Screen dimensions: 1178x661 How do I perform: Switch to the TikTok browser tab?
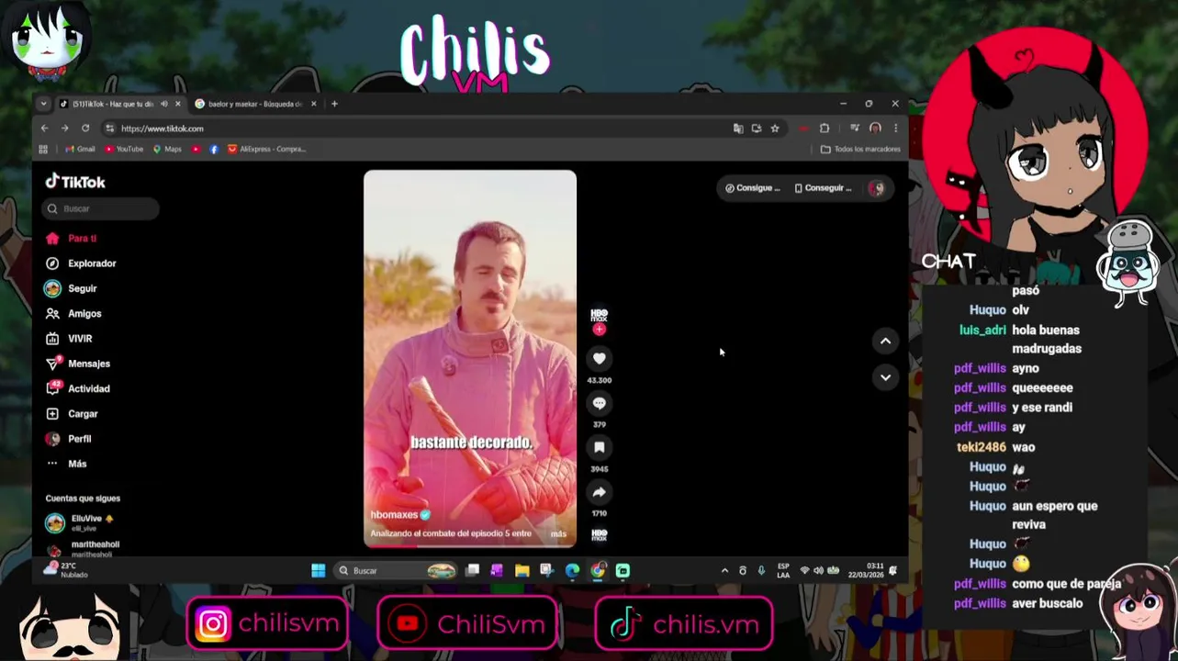(x=112, y=104)
